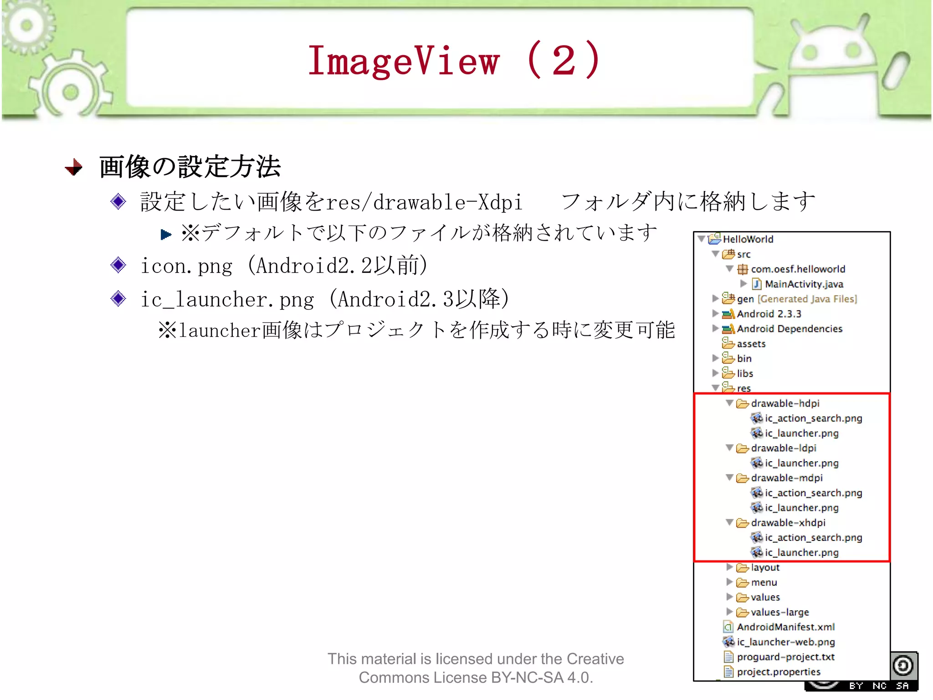Image resolution: width=933 pixels, height=700 pixels.
Task: Expand the libs folder triangle
Action: pyautogui.click(x=715, y=373)
